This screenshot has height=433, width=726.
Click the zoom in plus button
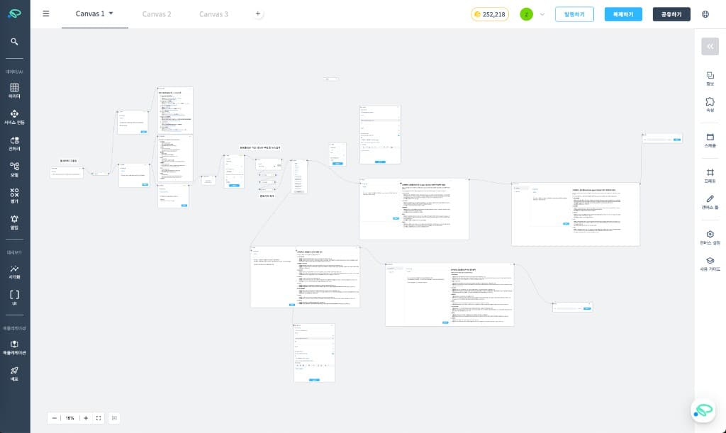(86, 418)
